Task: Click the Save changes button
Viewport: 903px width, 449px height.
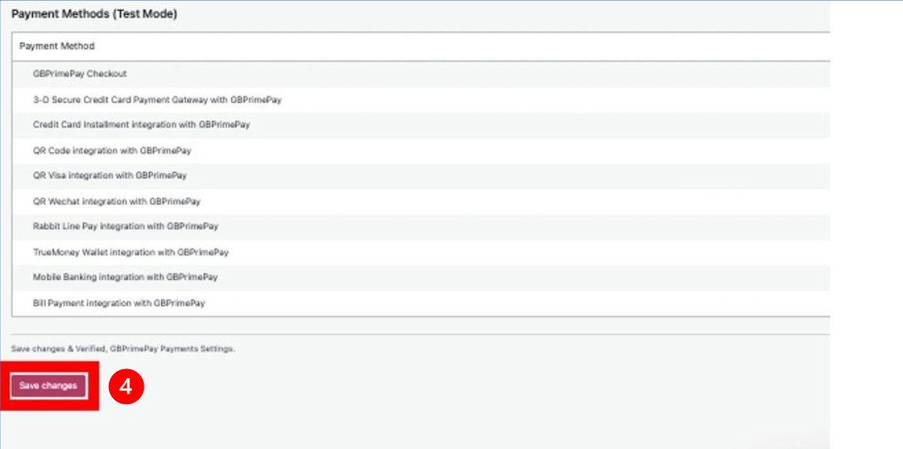Action: (48, 386)
